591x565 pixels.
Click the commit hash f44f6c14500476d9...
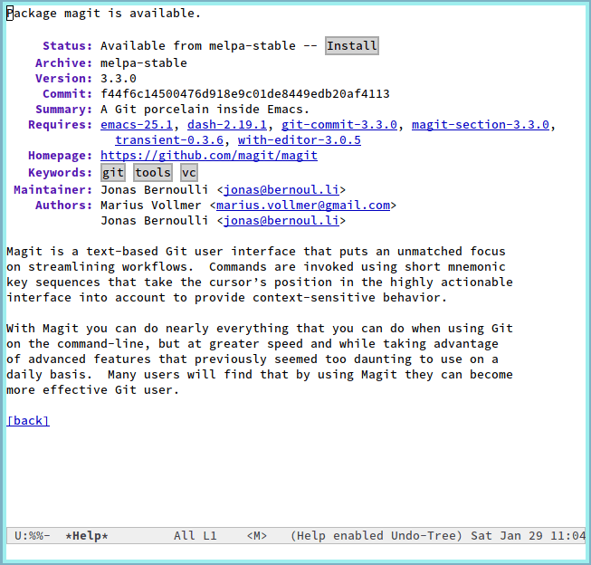click(x=245, y=94)
